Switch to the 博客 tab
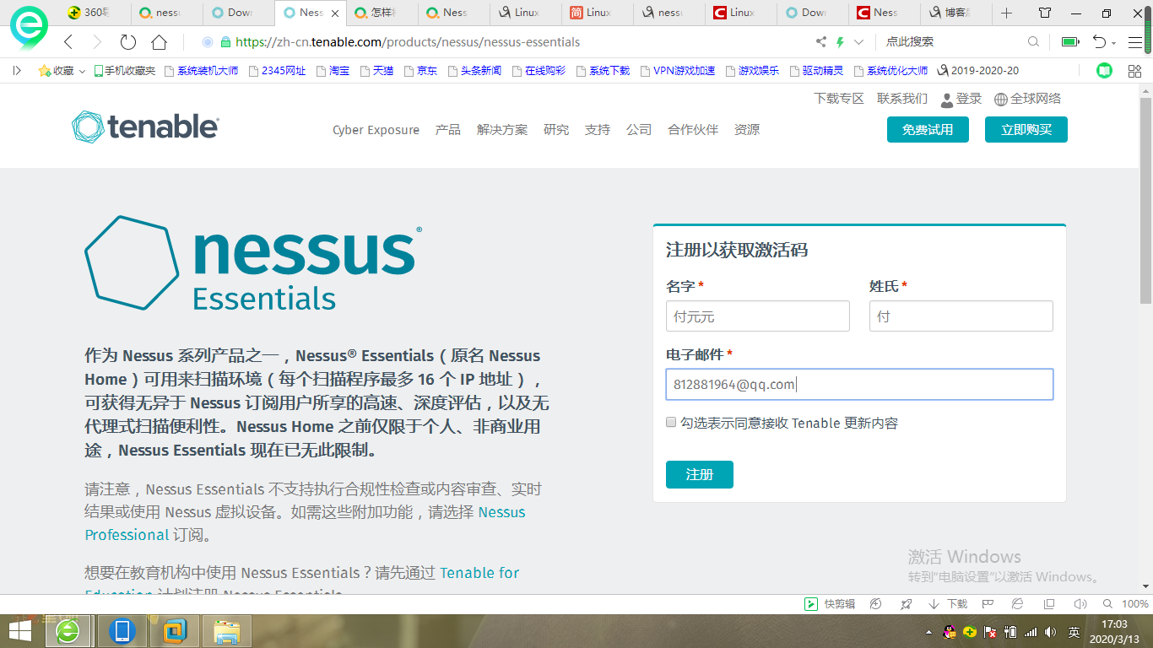 click(957, 13)
